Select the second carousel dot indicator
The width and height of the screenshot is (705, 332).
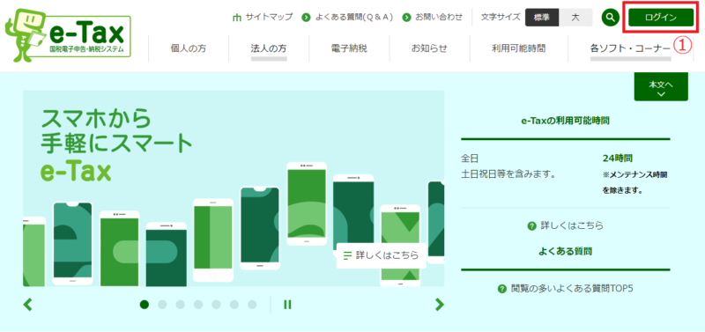162,305
